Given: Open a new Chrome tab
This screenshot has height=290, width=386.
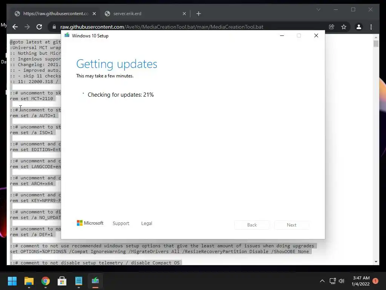Looking at the screenshot, I should coord(199,14).
